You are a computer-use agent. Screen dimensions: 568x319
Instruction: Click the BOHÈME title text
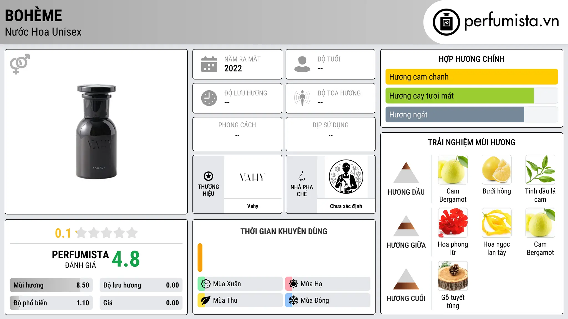point(33,16)
